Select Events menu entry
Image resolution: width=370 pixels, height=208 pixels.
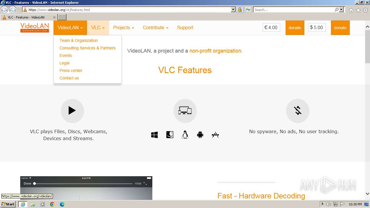[x=66, y=55]
